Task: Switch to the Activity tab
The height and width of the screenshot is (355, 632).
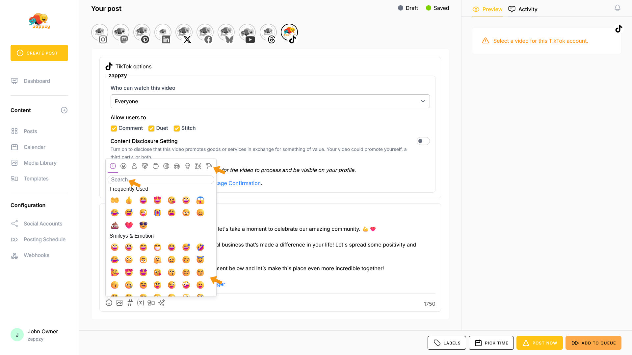Action: click(x=523, y=9)
